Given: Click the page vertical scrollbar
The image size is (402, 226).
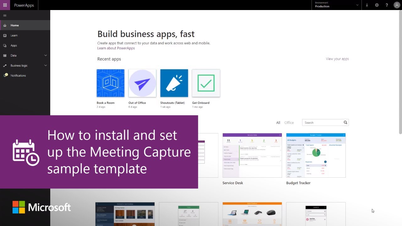Looking at the screenshot, I should pyautogui.click(x=400, y=72).
